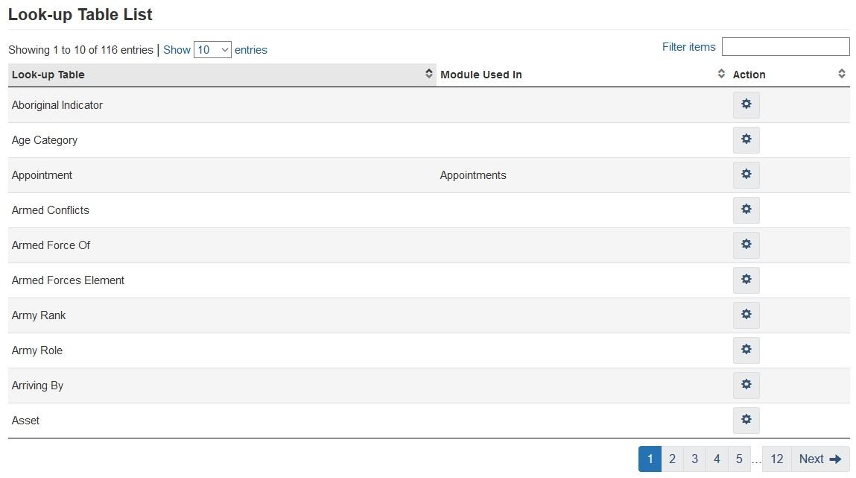
Task: Toggle sorting on the Action column
Action: (841, 74)
